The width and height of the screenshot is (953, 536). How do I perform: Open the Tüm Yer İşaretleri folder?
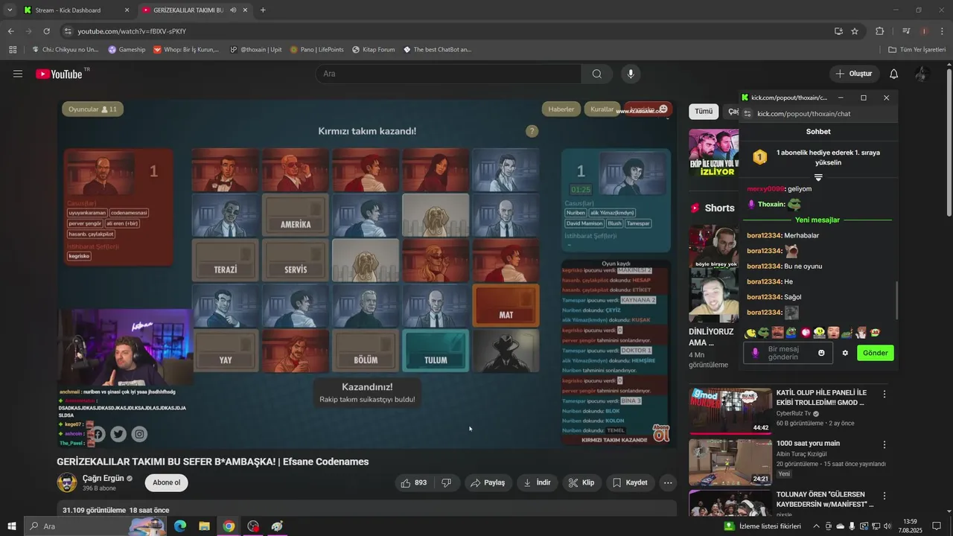[x=917, y=50]
